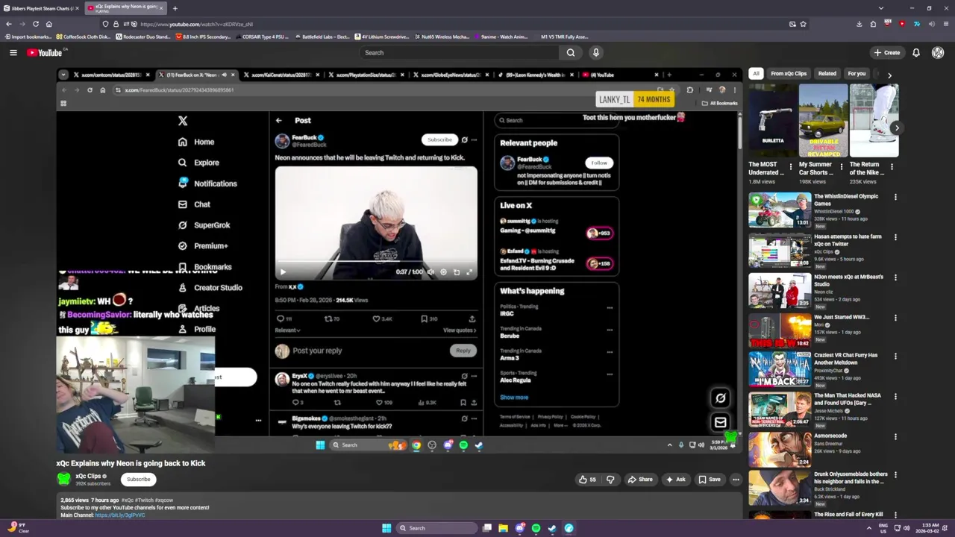Click the YouTube logo

tap(46, 52)
